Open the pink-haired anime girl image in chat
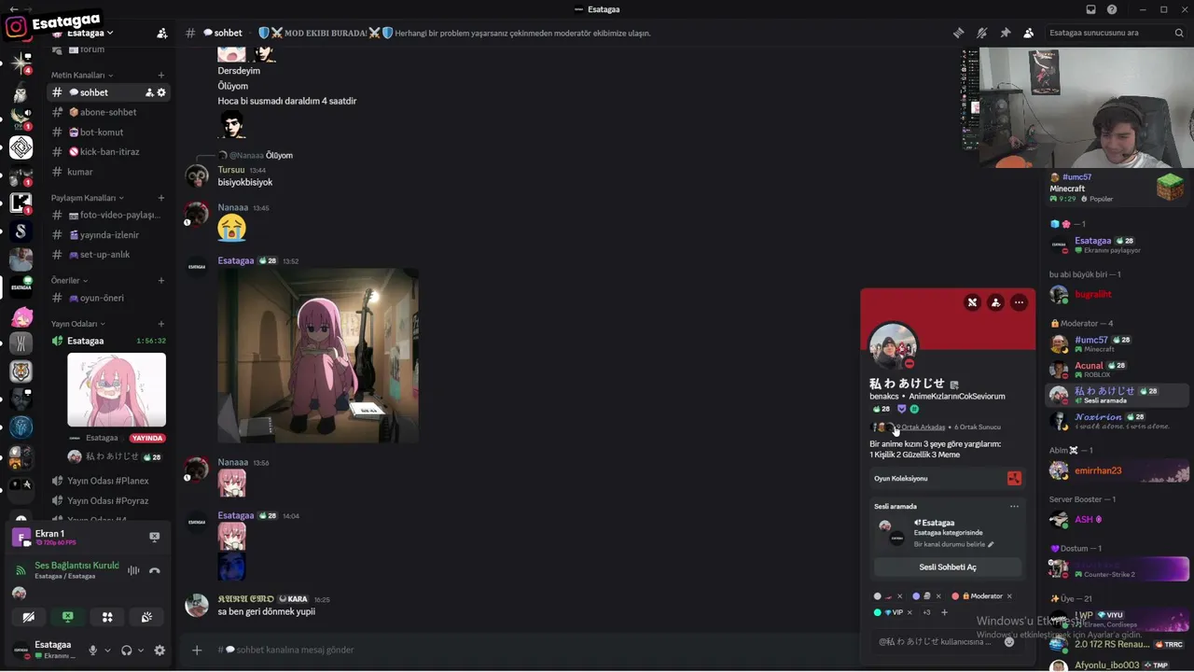This screenshot has height=672, width=1194. (x=318, y=356)
